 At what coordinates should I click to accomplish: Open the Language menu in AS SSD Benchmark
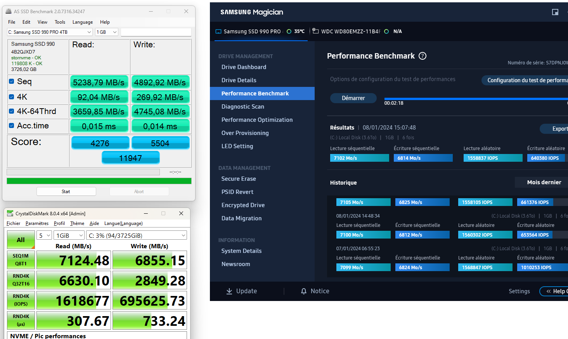click(x=83, y=22)
